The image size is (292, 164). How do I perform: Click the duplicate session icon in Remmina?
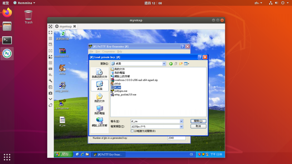tap(50, 87)
